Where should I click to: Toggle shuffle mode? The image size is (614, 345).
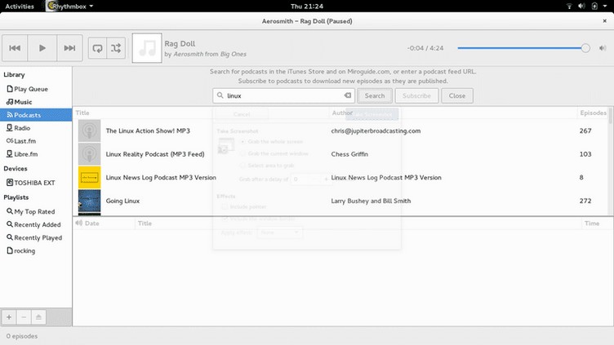coord(116,48)
